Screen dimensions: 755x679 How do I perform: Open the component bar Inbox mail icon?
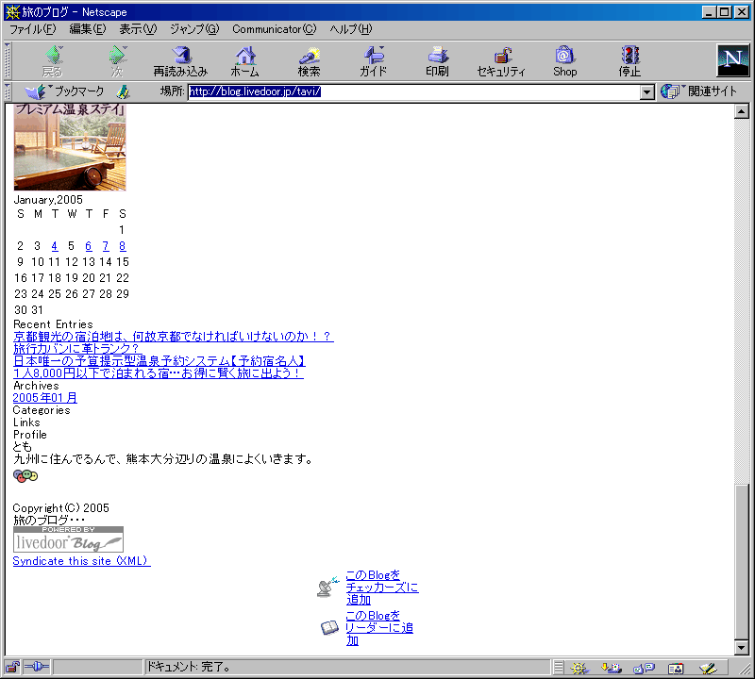[x=611, y=668]
